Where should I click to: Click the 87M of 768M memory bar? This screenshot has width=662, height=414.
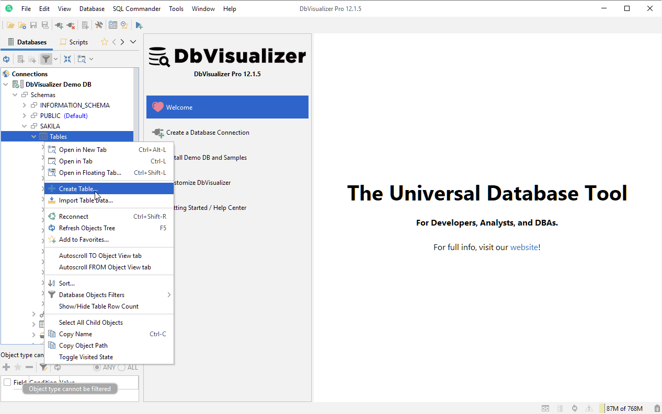click(625, 408)
